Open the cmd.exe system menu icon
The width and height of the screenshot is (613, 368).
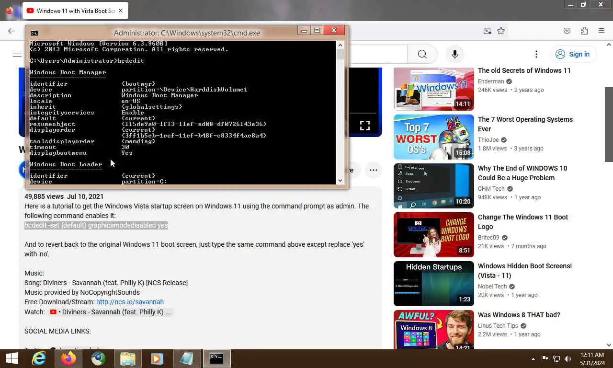click(34, 33)
